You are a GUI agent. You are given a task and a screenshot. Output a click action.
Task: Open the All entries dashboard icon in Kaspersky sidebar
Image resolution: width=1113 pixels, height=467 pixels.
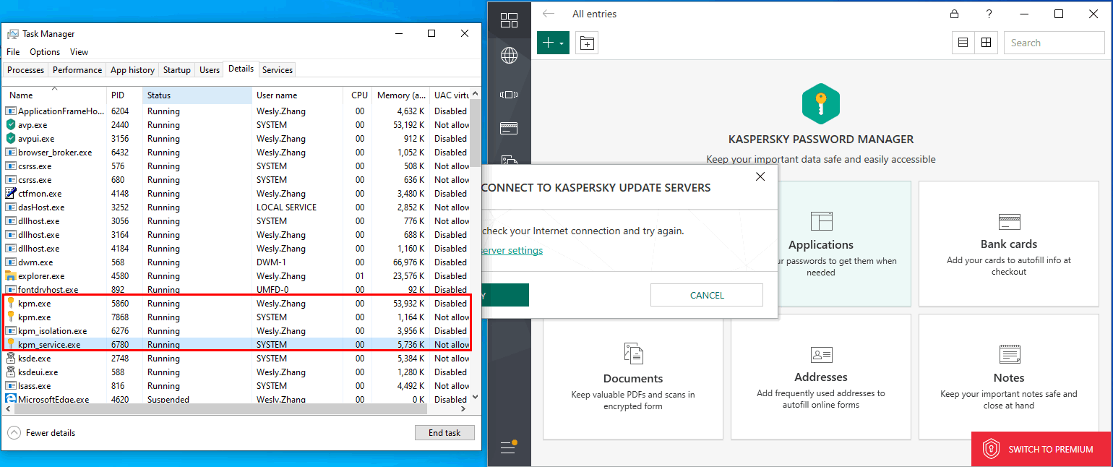[509, 20]
